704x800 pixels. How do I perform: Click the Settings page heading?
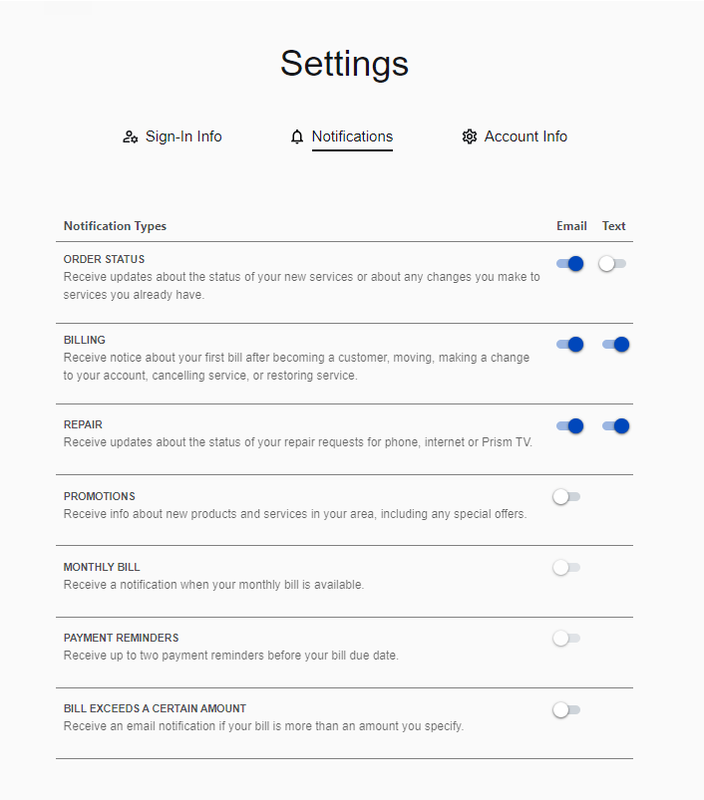coord(344,64)
